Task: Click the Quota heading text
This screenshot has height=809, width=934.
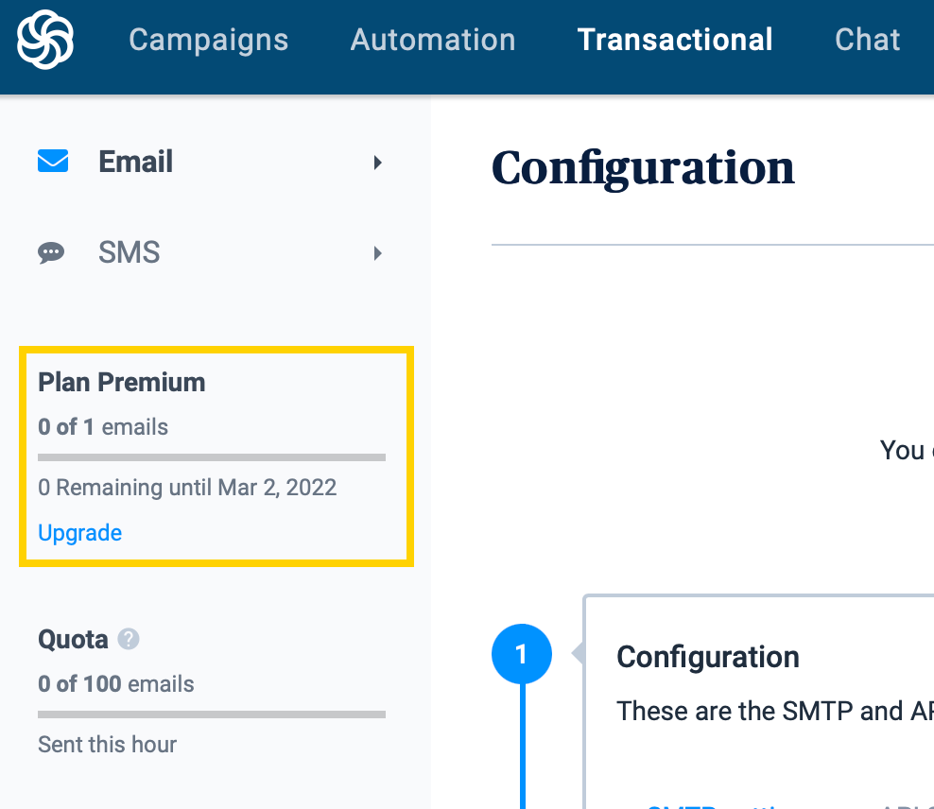Action: 73,640
